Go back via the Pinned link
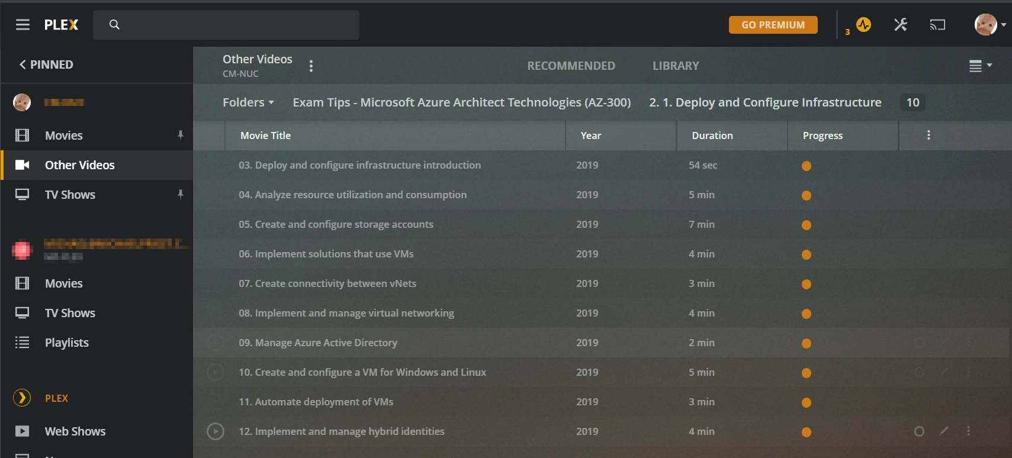The image size is (1012, 458). pos(46,64)
